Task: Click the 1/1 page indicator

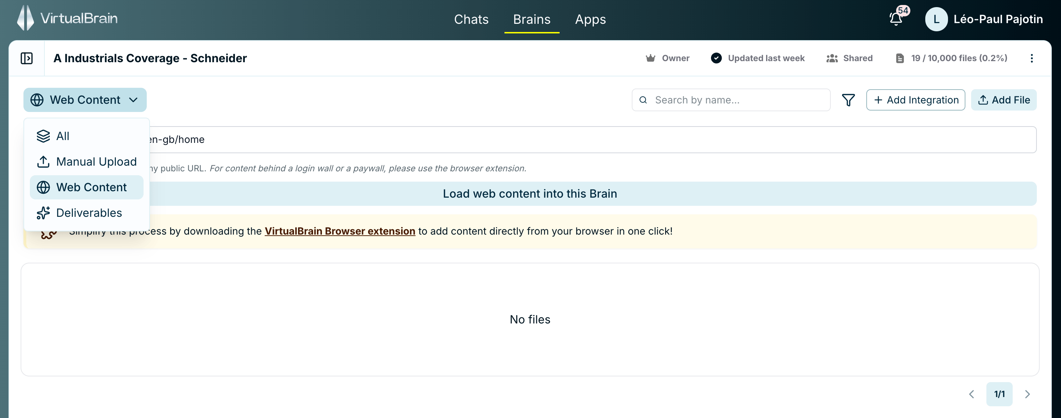Action: pos(999,394)
